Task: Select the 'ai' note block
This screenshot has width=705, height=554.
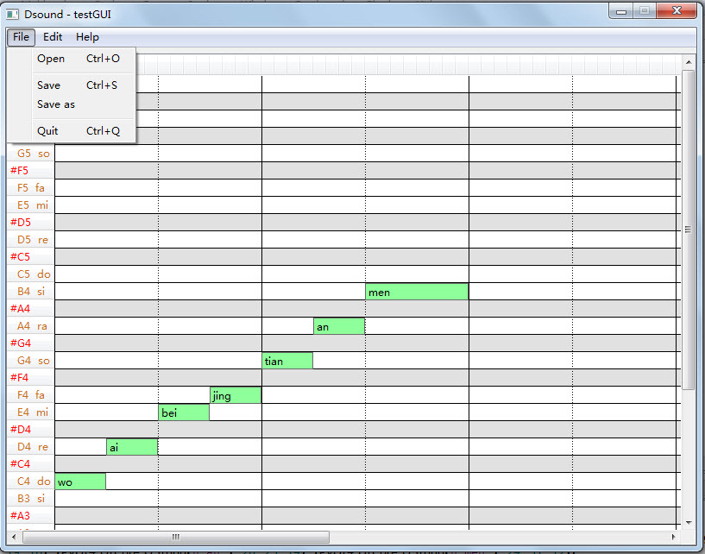Action: point(132,447)
